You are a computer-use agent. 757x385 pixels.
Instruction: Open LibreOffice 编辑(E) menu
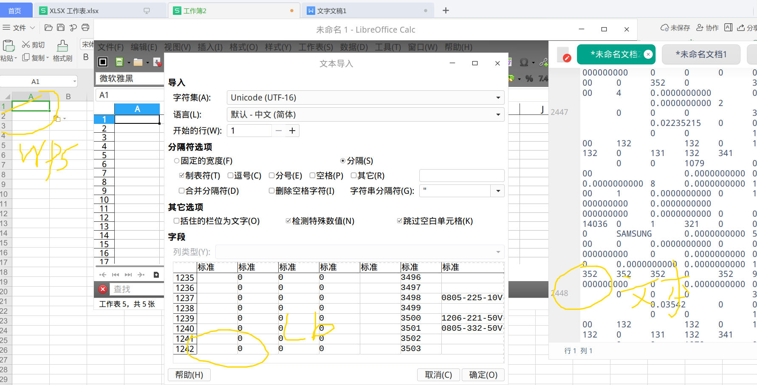pyautogui.click(x=144, y=47)
